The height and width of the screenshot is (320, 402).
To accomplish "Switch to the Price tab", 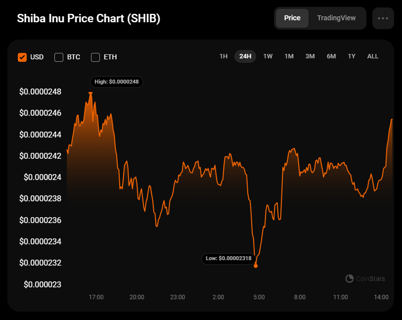I will point(292,18).
